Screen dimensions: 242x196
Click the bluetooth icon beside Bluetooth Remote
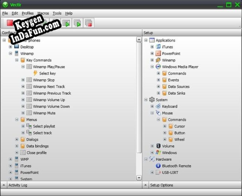(158, 166)
